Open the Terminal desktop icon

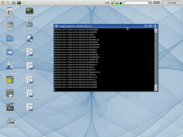(30, 11)
